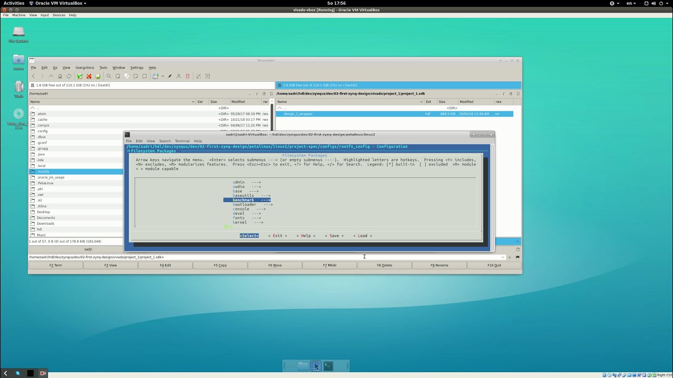Click Exit in menuconfig dialog
The width and height of the screenshot is (673, 378).
point(278,236)
